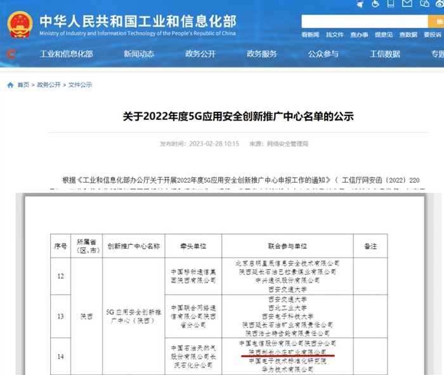
Task: Click the 提意见 quick link
Action: [x=384, y=35]
